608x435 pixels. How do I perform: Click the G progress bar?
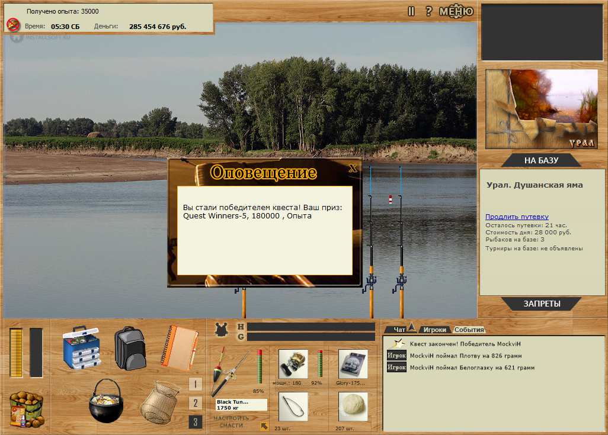[x=311, y=337]
